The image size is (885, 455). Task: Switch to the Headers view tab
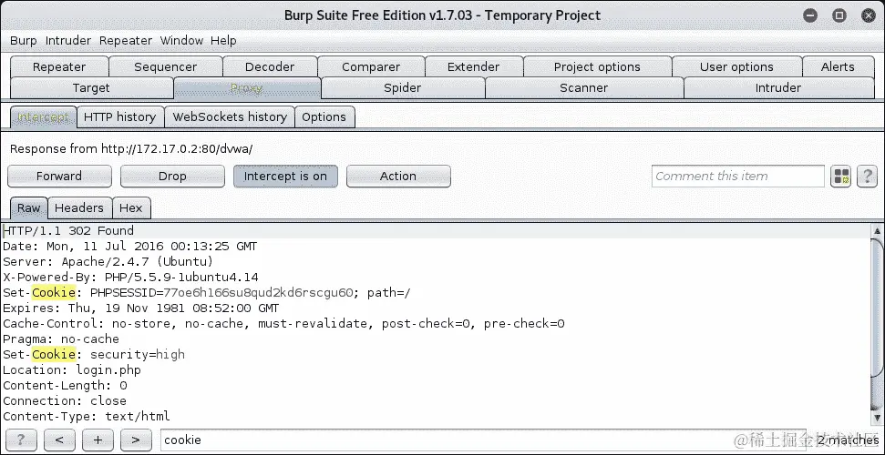(79, 207)
